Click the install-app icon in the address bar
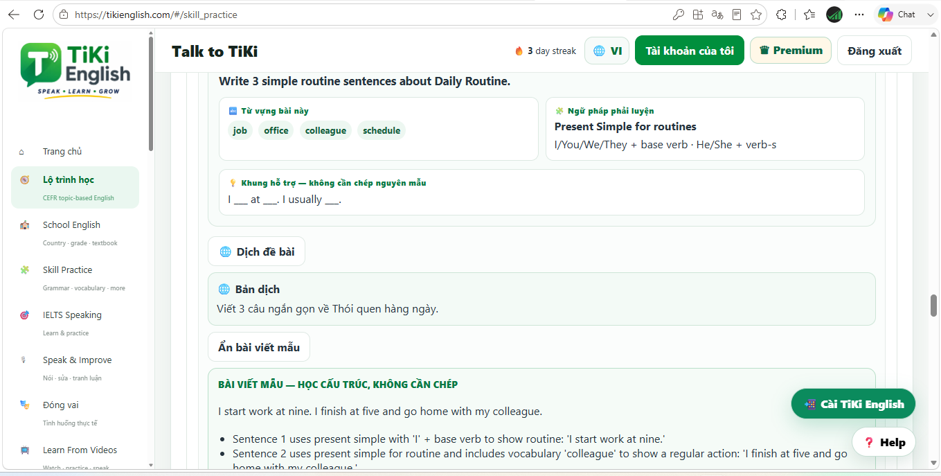 point(698,15)
